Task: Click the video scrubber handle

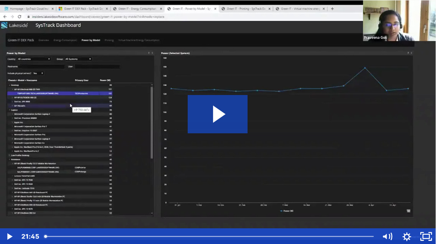Action: pos(46,236)
